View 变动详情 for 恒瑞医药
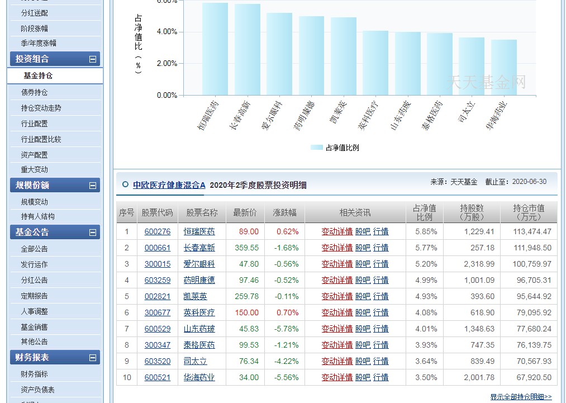Viewport: 566px width, 403px height. (337, 231)
